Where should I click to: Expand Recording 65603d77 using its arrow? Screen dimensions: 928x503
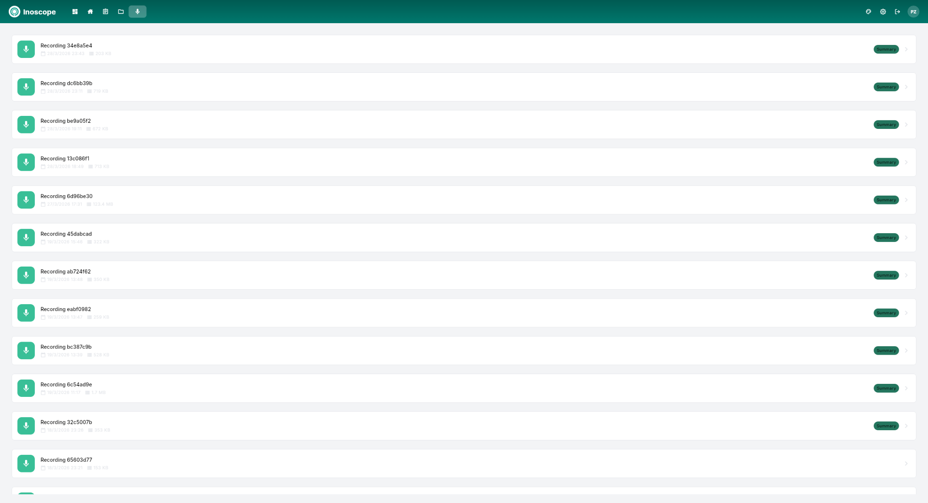(x=906, y=463)
